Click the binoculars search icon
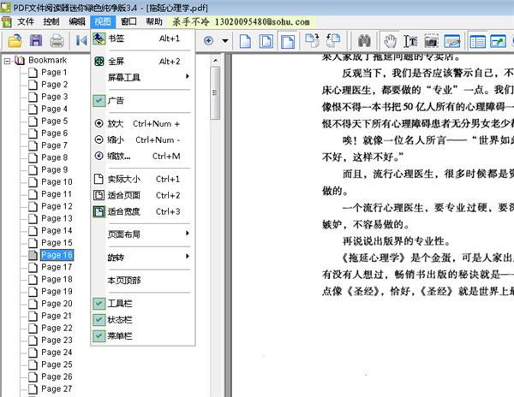This screenshot has height=397, width=514. (363, 40)
